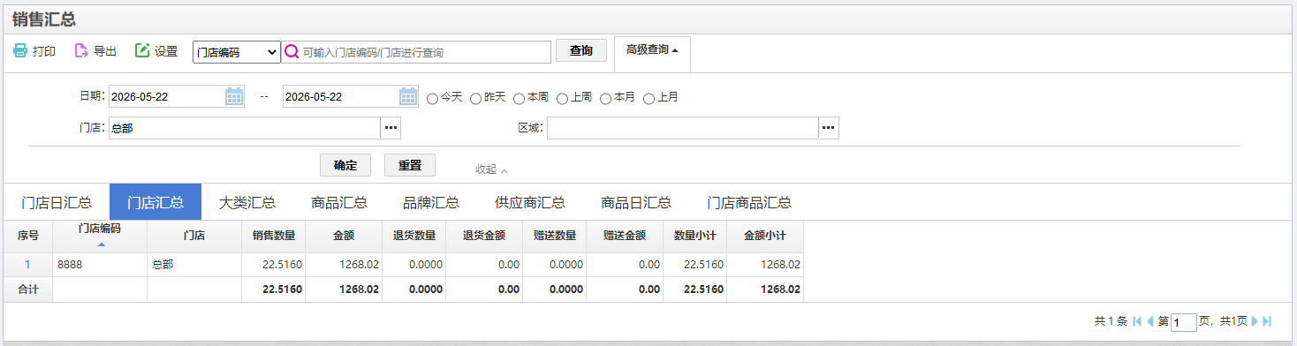This screenshot has width=1297, height=346.
Task: Open the 门店编码 search-type dropdown
Action: 237,52
